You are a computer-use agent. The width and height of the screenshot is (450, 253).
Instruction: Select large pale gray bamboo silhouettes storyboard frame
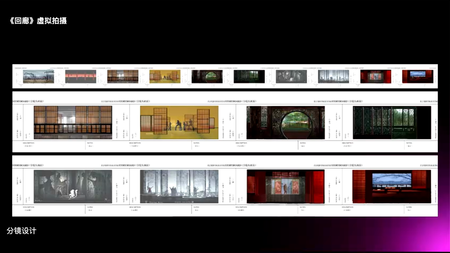pos(179,187)
